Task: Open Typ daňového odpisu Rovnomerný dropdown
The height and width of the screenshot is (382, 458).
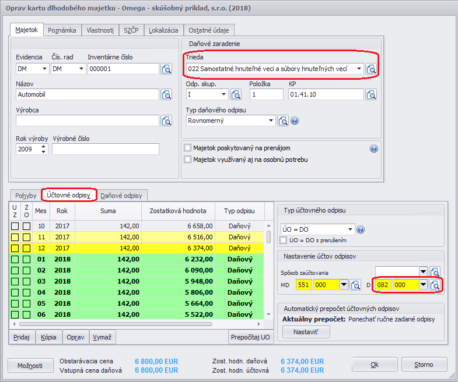Action: (x=271, y=121)
